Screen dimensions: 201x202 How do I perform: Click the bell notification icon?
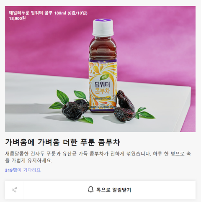[90, 190]
